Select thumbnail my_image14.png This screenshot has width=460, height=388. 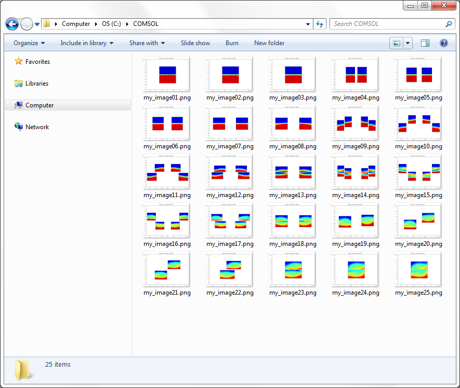pyautogui.click(x=356, y=172)
